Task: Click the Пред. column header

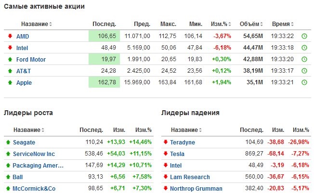Action: pyautogui.click(x=142, y=24)
